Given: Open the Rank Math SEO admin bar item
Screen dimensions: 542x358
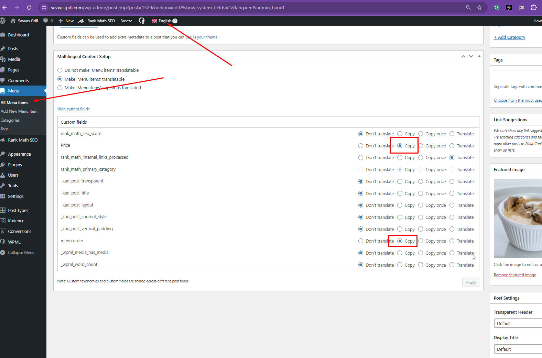Looking at the screenshot, I should pyautogui.click(x=97, y=21).
